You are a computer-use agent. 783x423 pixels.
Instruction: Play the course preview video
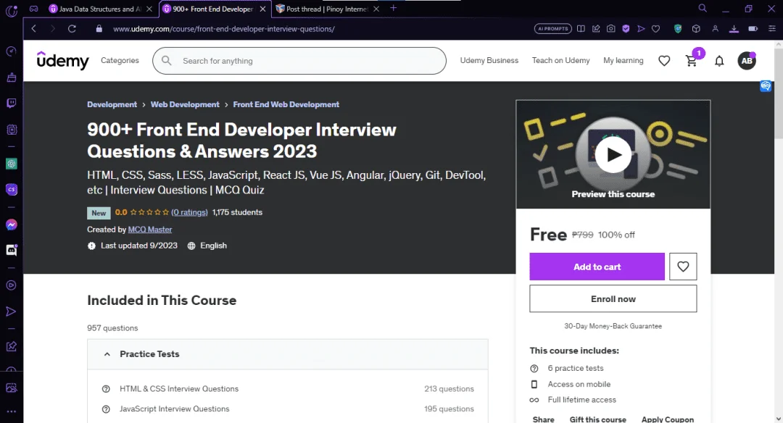(x=613, y=154)
